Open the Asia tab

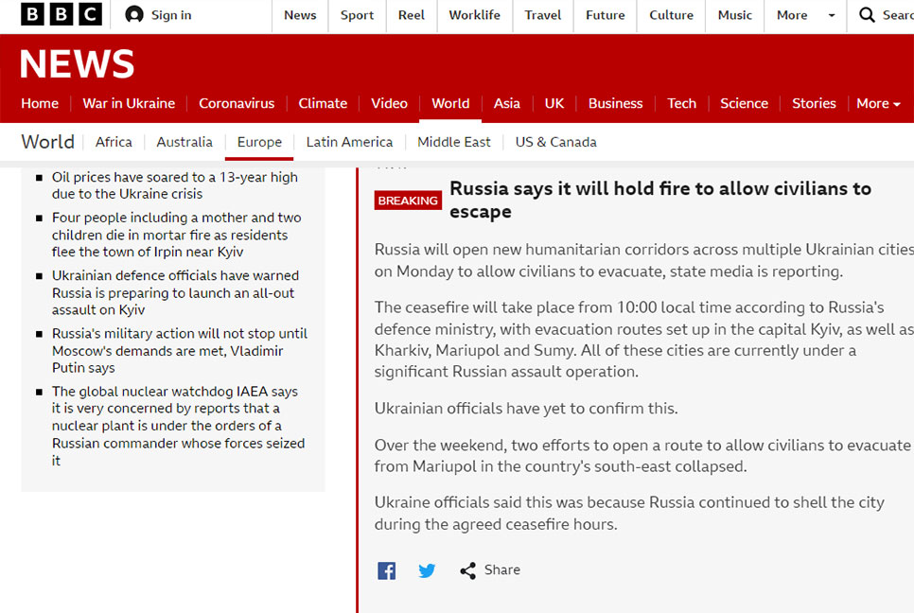click(506, 104)
